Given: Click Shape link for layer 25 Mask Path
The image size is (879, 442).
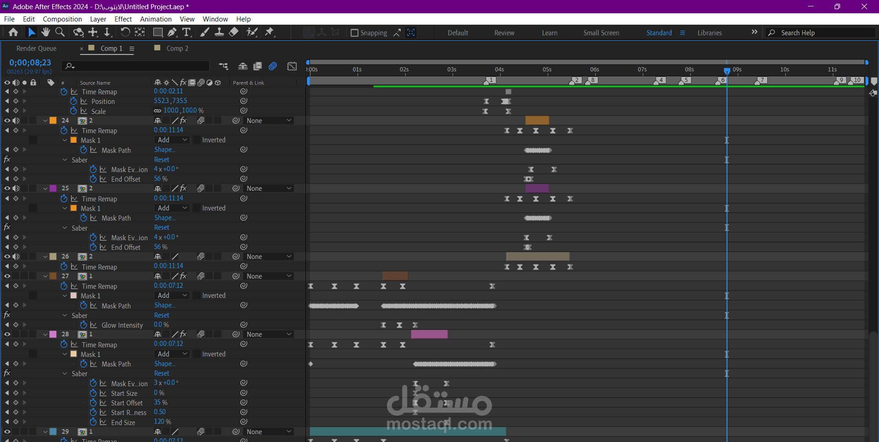Looking at the screenshot, I should coord(165,218).
